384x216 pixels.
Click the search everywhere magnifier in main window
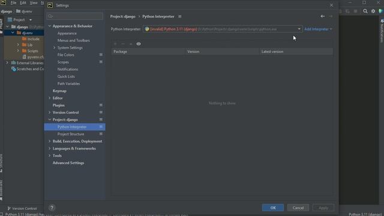pyautogui.click(x=365, y=11)
